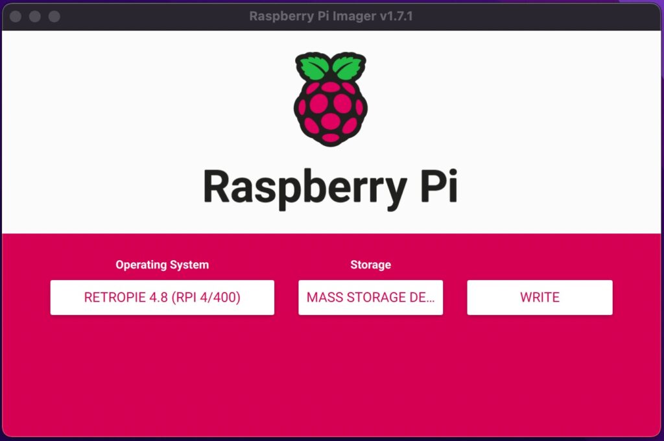Open the Operating System chooser showing RetroPie 4.8

pyautogui.click(x=162, y=298)
